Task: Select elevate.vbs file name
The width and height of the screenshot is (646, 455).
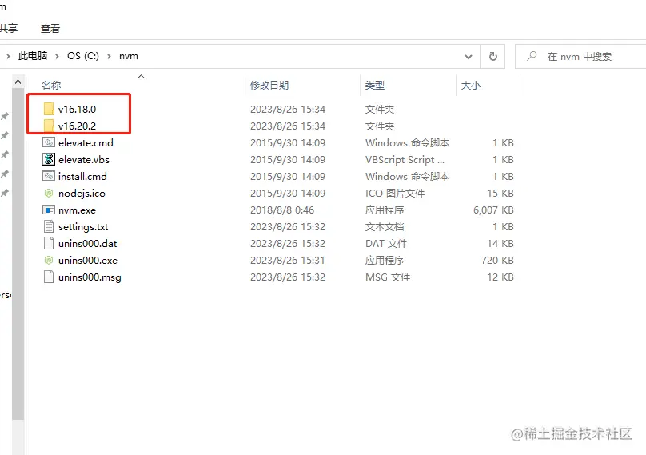Action: [x=84, y=159]
